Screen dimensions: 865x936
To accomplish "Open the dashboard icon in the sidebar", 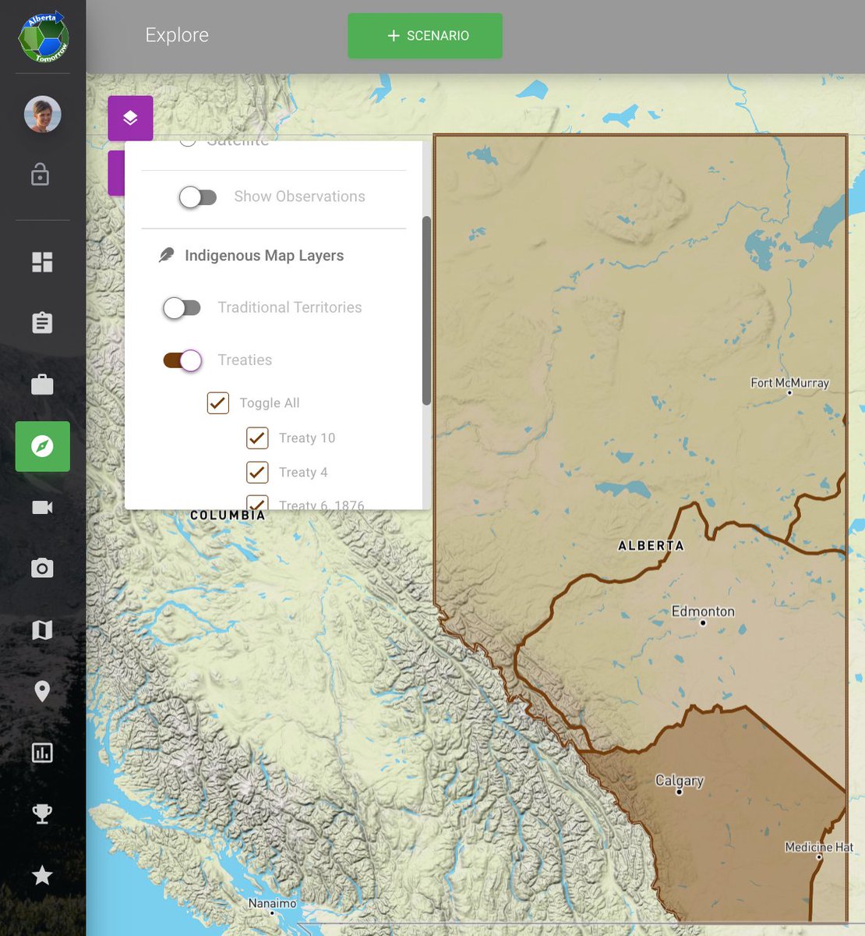I will coord(42,262).
